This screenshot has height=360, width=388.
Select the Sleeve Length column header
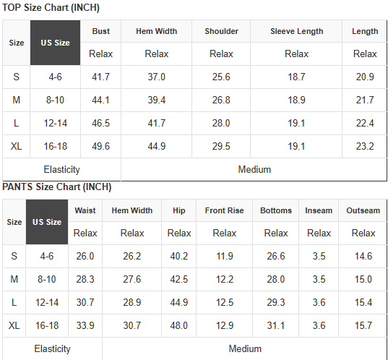(296, 31)
